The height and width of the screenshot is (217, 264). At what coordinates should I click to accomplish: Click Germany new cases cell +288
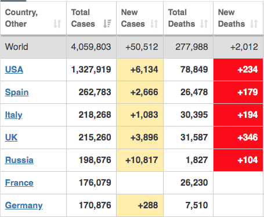coord(140,205)
